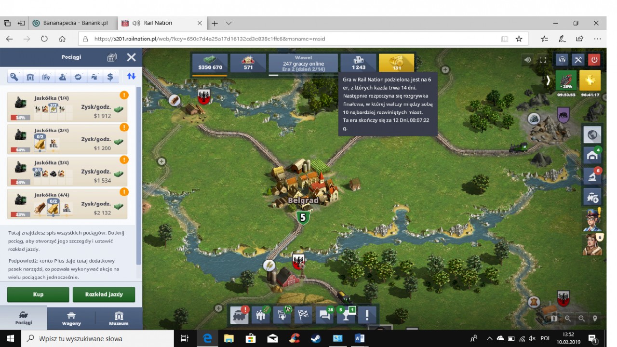
Task: Open the prestige 571 counter
Action: click(248, 64)
